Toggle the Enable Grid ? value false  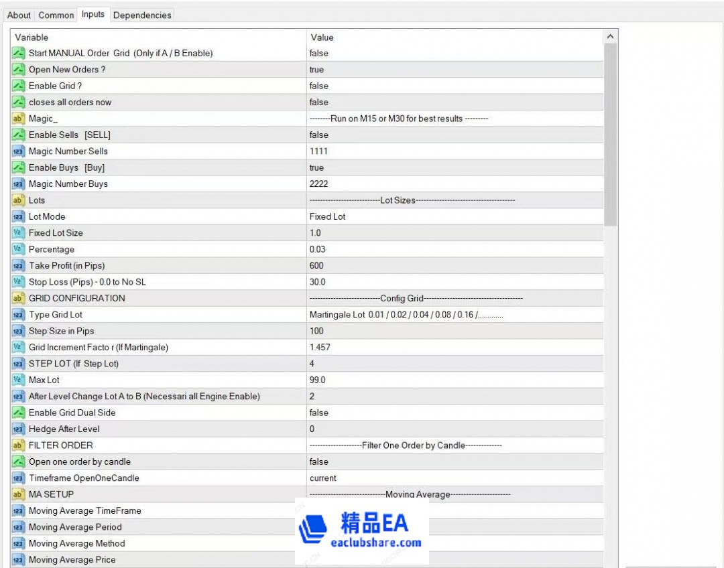pyautogui.click(x=319, y=86)
